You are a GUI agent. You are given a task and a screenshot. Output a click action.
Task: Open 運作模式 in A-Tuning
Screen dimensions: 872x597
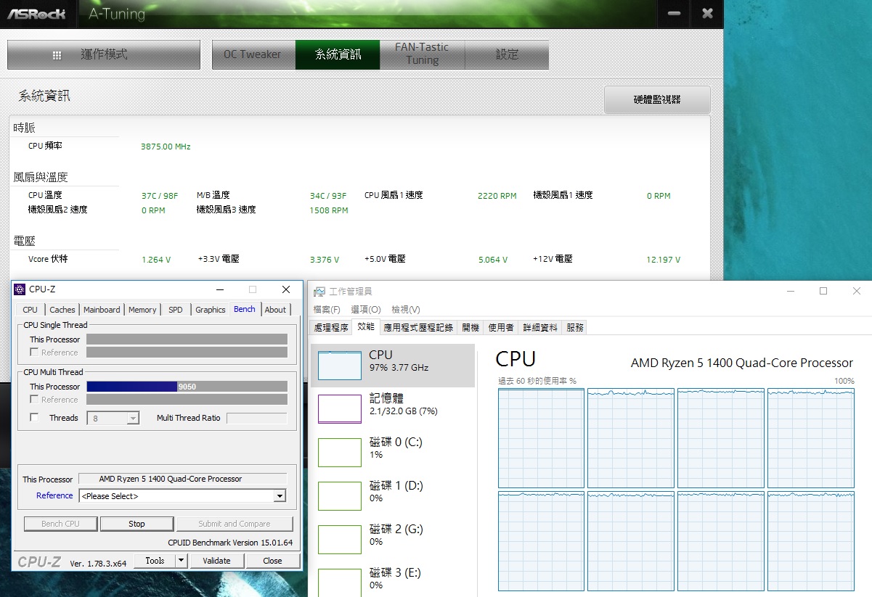pos(104,54)
